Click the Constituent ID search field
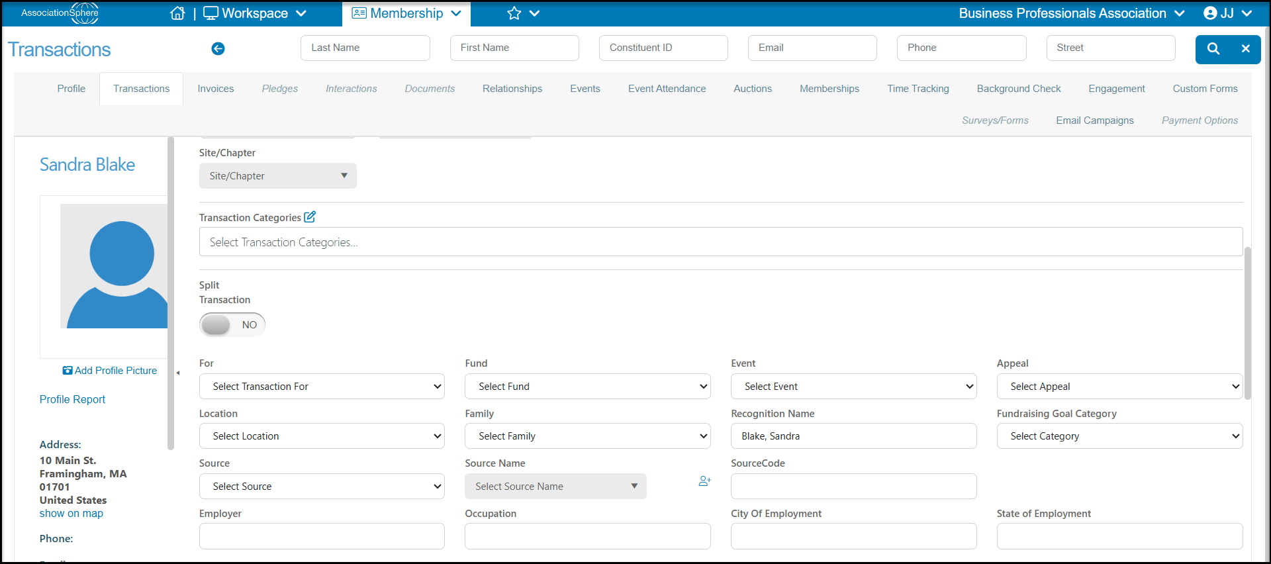This screenshot has width=1271, height=564. coord(663,48)
